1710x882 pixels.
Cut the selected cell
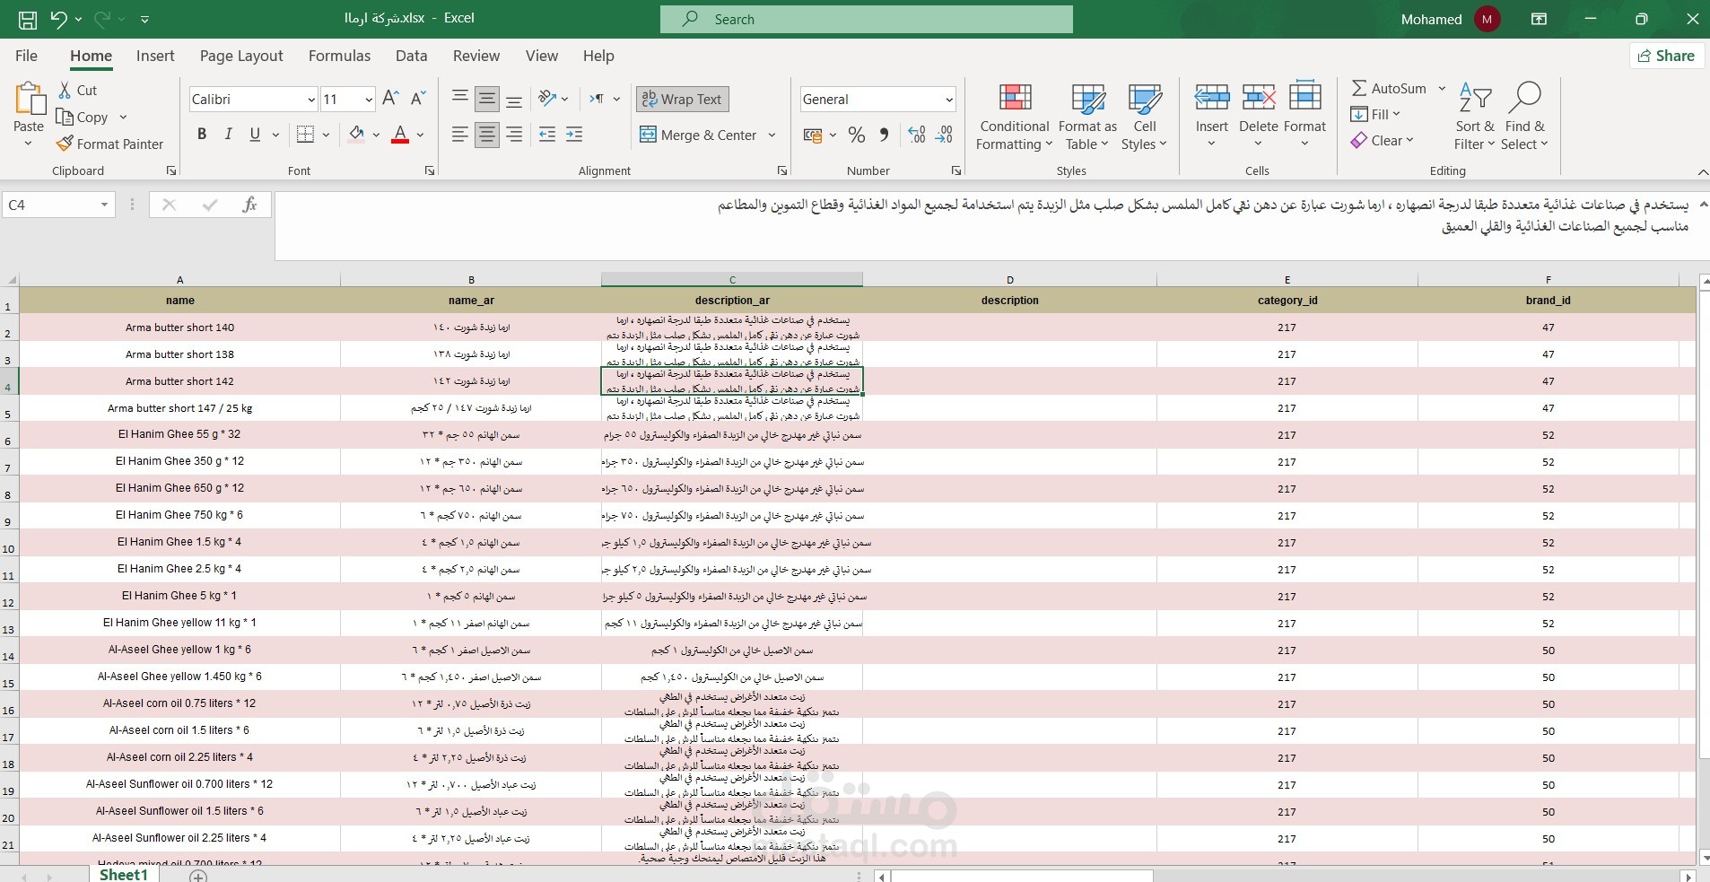77,90
